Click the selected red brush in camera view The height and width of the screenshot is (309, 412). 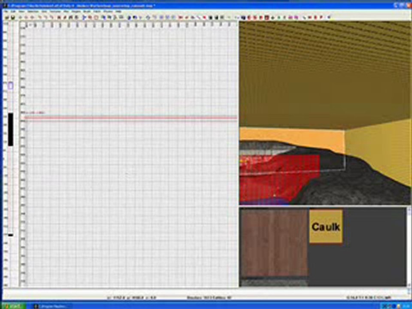(279, 178)
